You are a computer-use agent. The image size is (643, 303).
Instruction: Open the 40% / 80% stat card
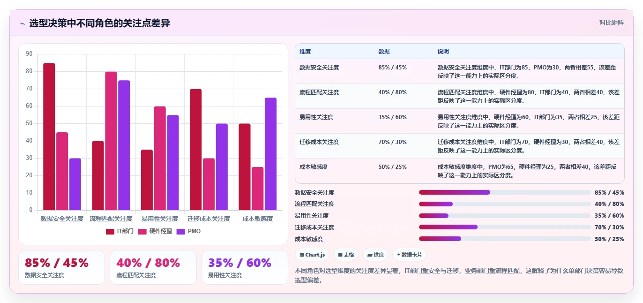click(x=153, y=267)
